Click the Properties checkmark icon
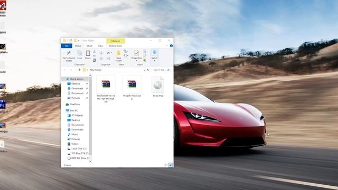Screen dimensions: 338x190 click(136, 53)
